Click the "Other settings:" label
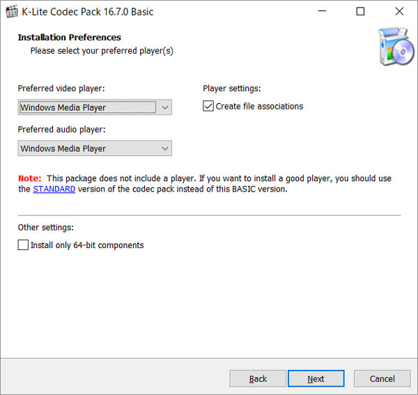Image resolution: width=418 pixels, height=395 pixels. (46, 227)
